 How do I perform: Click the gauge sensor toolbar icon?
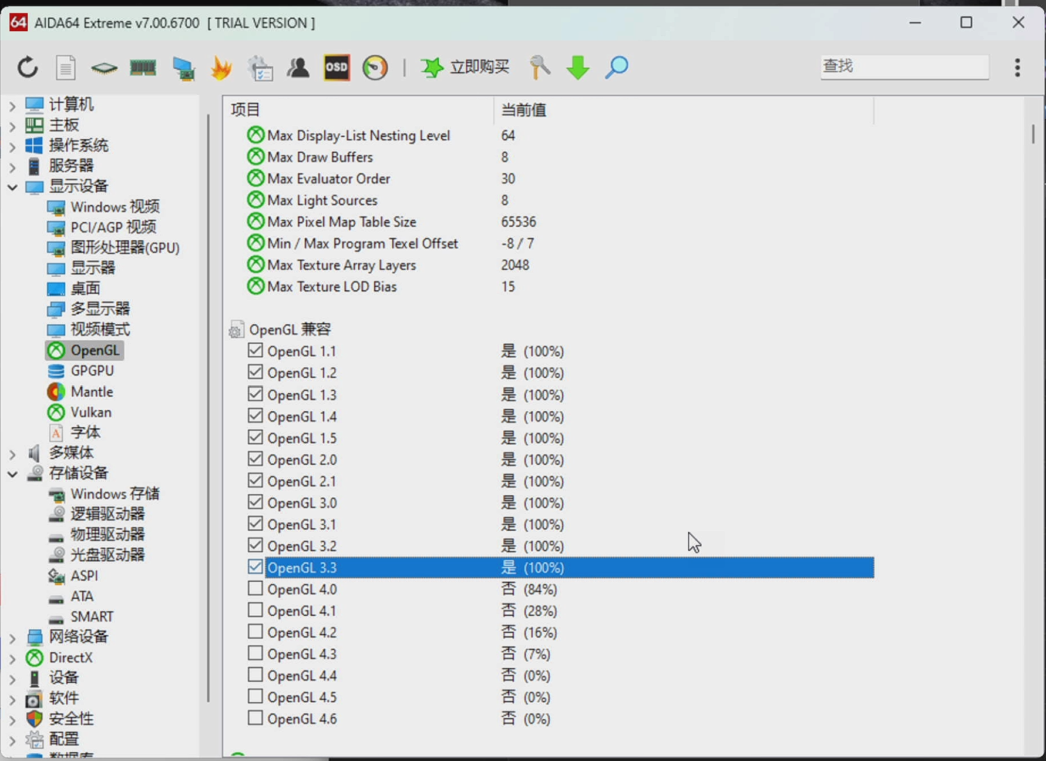tap(375, 68)
